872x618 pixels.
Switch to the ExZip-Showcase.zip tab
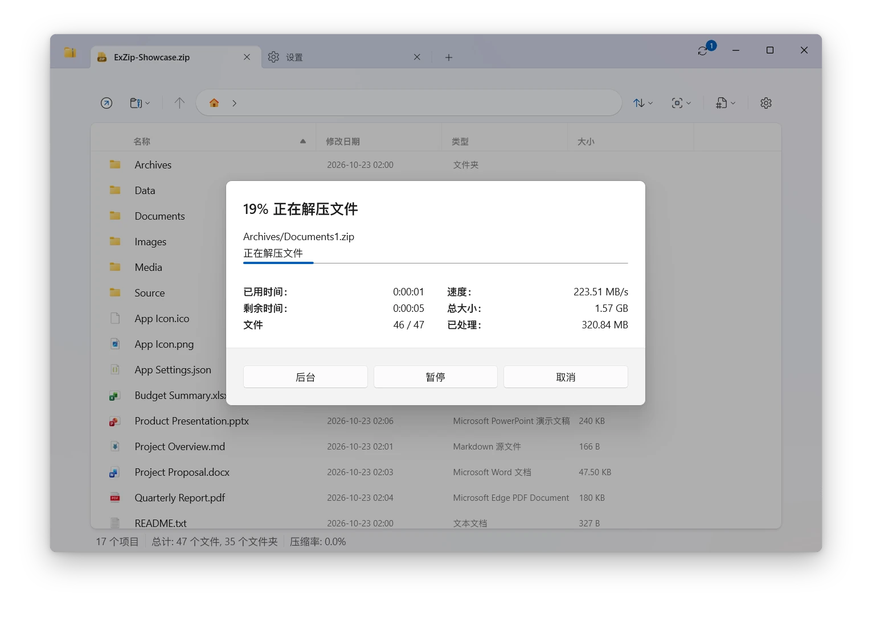175,57
